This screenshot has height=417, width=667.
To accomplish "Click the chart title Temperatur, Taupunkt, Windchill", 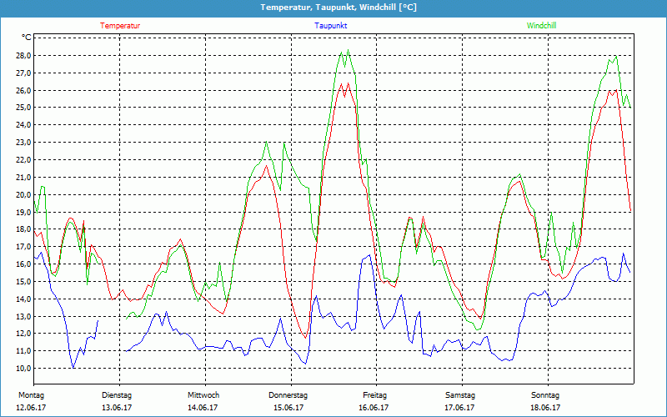I will tap(339, 8).
